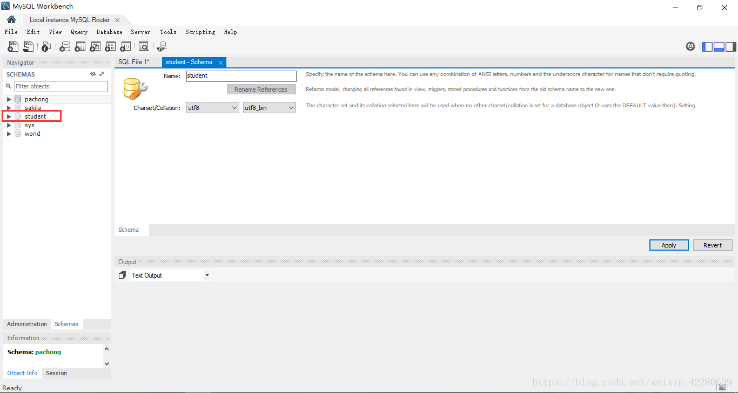Select the student - Schema tab
Viewport: 738px width, 393px height.
[x=189, y=62]
